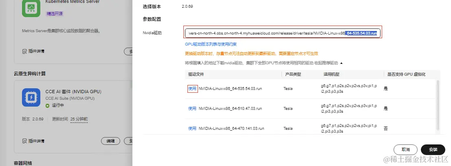Collapse 收起推荐驱动 expander
Image resolution: width=451 pixels, height=166 pixels.
pos(328,63)
